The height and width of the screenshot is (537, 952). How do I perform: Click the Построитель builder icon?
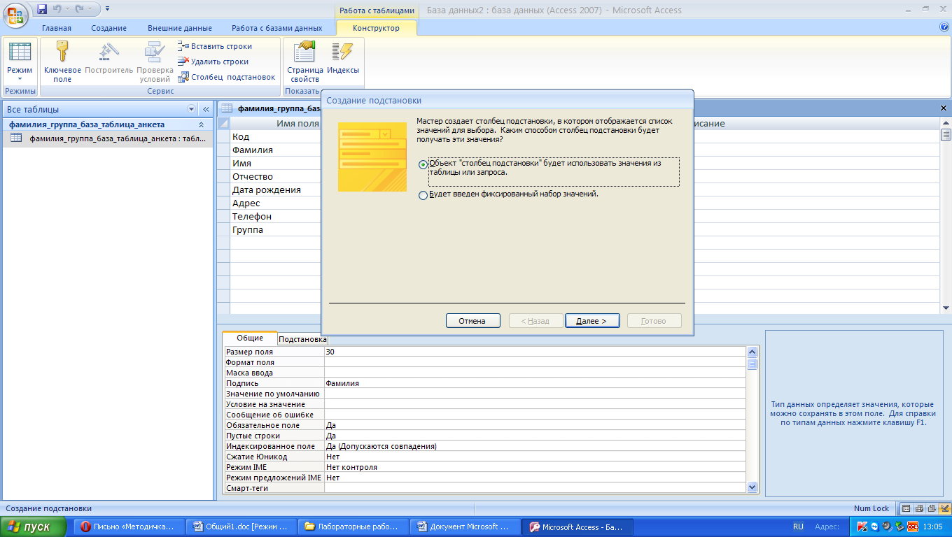pyautogui.click(x=108, y=52)
